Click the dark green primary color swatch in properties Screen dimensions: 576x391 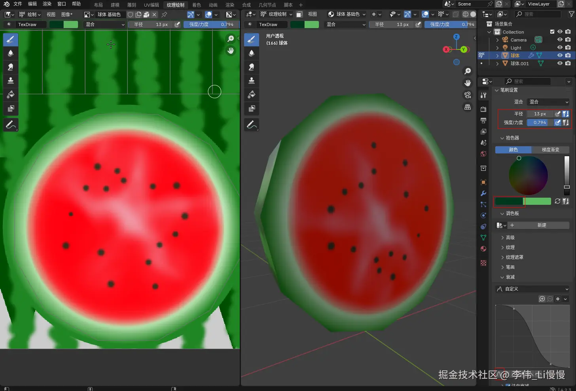coord(509,201)
